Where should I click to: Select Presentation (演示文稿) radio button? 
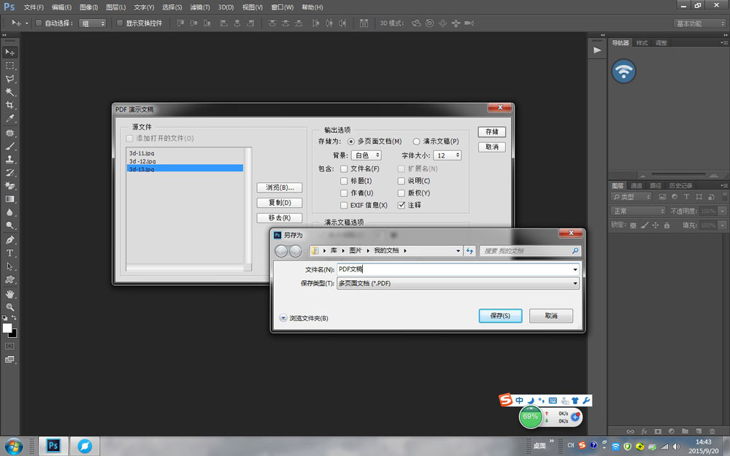(x=416, y=142)
